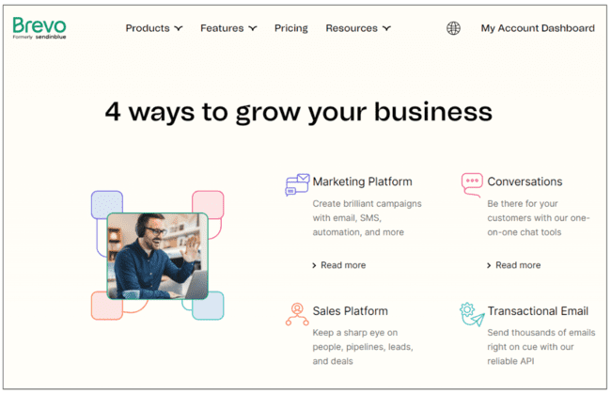Click the Sales Platform person icon
This screenshot has width=611, height=394.
tap(297, 313)
